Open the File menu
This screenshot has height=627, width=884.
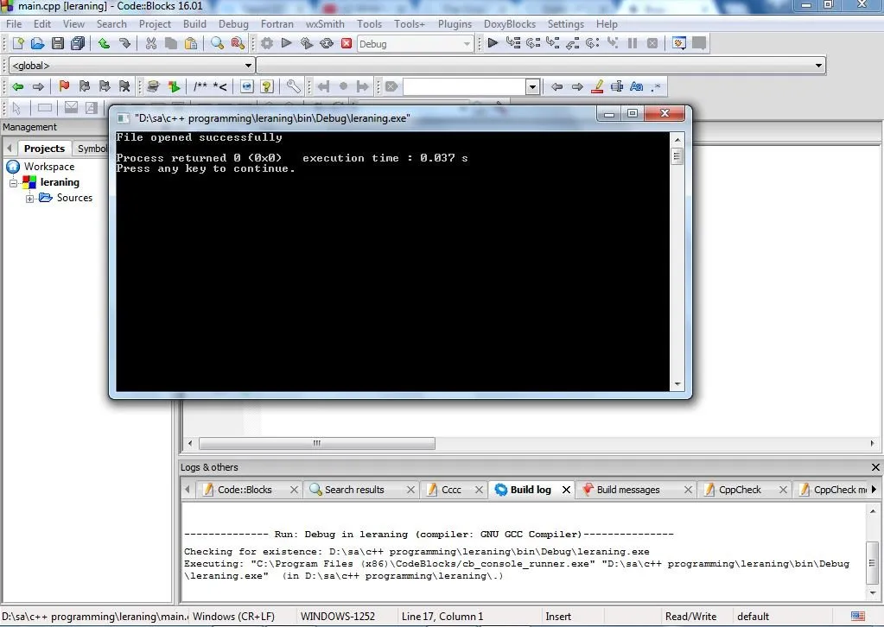(14, 23)
